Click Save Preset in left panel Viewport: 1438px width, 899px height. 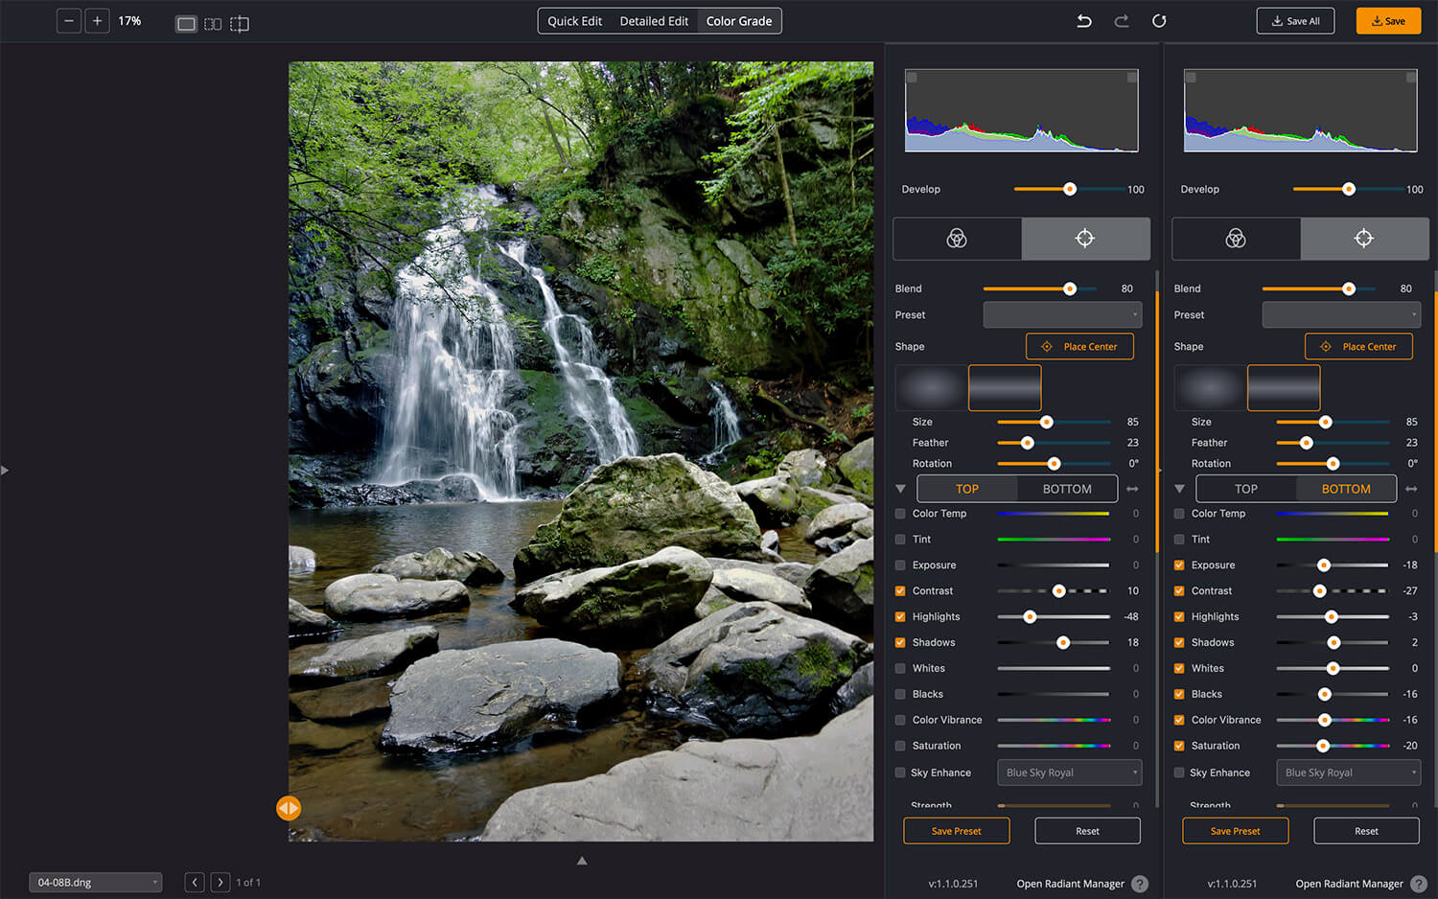(x=956, y=831)
